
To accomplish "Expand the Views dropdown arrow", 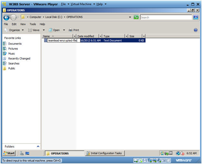I will point(44,30).
